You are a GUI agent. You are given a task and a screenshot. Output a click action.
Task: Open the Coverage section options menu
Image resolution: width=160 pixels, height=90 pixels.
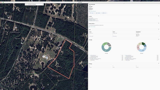[x=158, y=39]
